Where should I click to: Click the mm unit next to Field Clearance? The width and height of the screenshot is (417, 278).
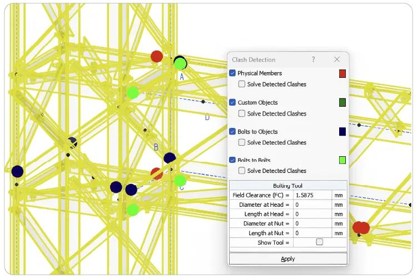tap(339, 195)
